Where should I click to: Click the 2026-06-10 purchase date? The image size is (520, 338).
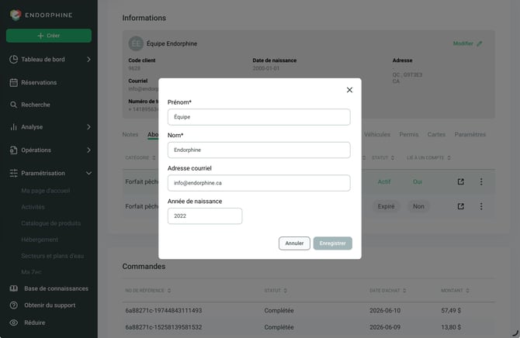pyautogui.click(x=385, y=311)
